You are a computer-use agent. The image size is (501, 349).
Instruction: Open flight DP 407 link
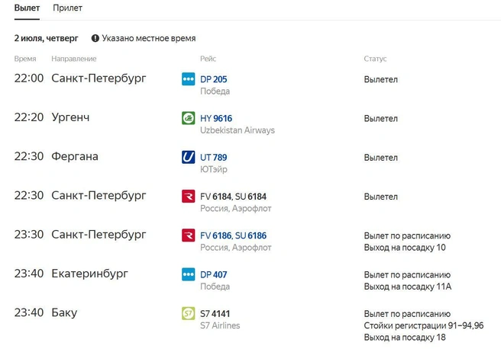point(213,275)
